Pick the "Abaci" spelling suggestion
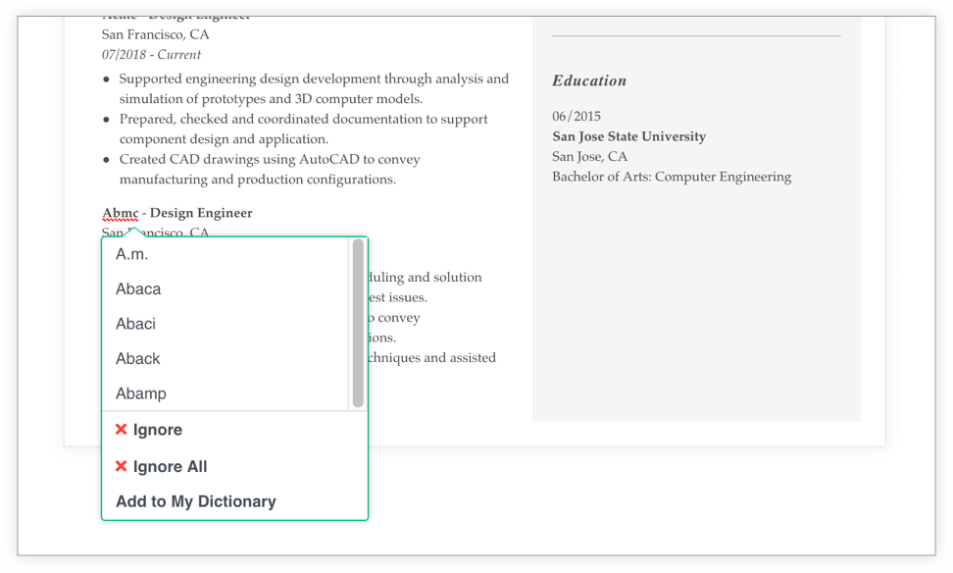 135,324
